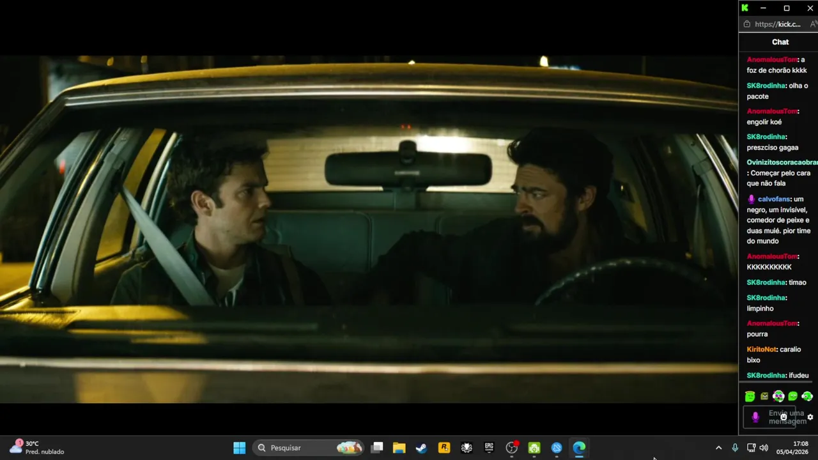This screenshot has width=818, height=460.
Task: Click AnomalousTom on 'engolir koé' message
Action: point(773,111)
